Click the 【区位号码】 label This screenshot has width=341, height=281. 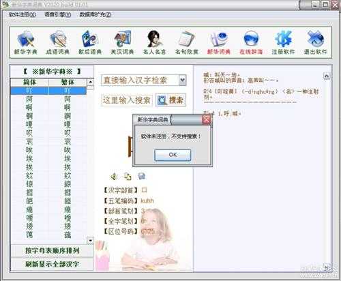pyautogui.click(x=121, y=231)
